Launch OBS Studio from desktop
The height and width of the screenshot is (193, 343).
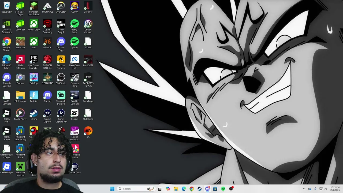coord(61,79)
